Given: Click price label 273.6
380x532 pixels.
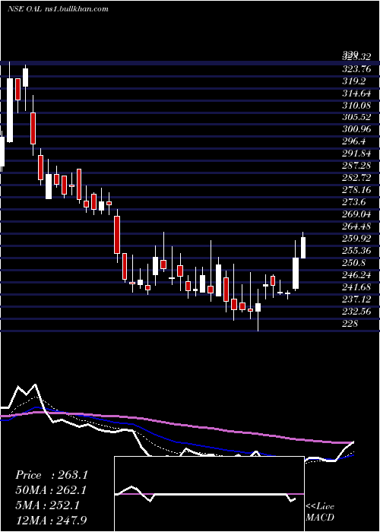Looking at the screenshot, I should (x=354, y=202).
